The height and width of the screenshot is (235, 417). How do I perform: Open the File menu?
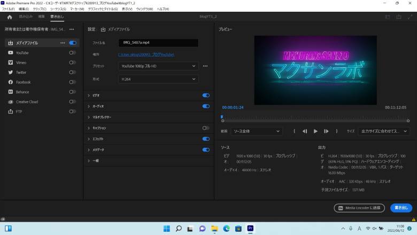8,9
